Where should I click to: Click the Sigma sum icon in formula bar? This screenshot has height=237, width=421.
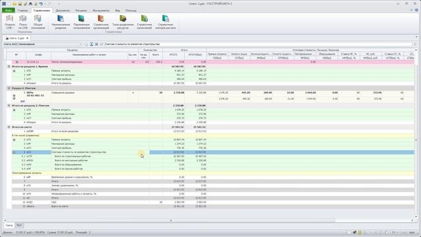[x=91, y=44]
